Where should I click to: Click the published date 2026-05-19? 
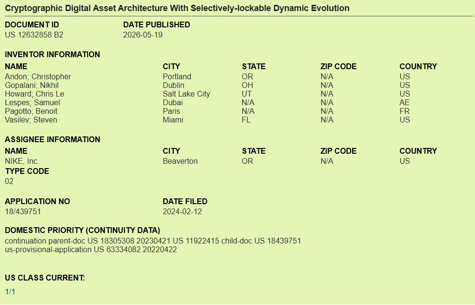[143, 35]
